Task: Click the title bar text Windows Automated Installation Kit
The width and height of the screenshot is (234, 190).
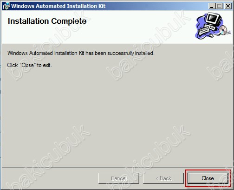Action: pyautogui.click(x=58, y=6)
